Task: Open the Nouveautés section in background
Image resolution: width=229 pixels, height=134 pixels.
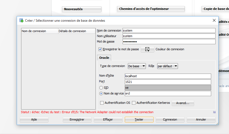Action: [81, 9]
